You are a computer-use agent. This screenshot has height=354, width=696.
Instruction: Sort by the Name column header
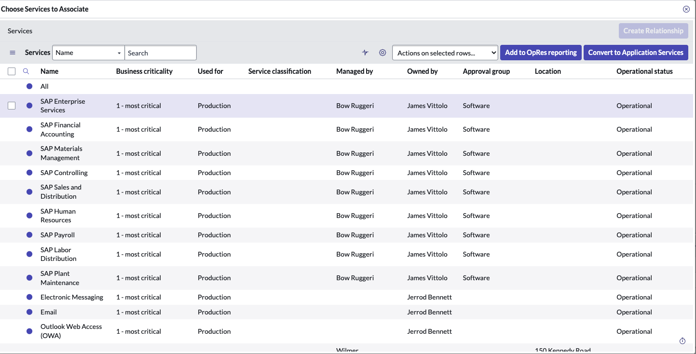[x=49, y=71]
